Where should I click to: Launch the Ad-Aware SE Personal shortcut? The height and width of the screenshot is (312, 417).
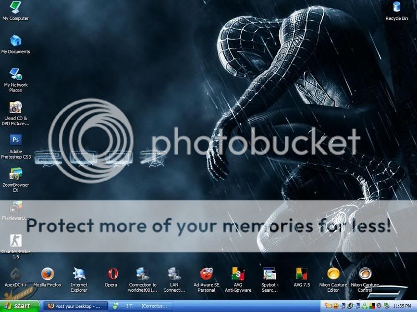(x=206, y=280)
